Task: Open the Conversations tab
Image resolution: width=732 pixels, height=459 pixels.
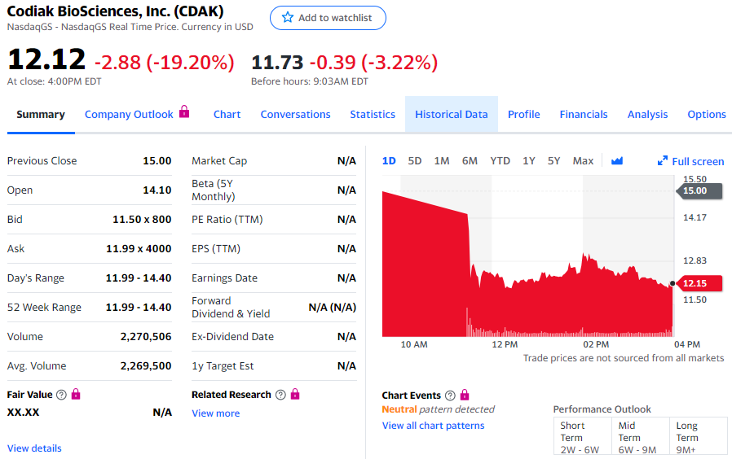Action: [296, 115]
